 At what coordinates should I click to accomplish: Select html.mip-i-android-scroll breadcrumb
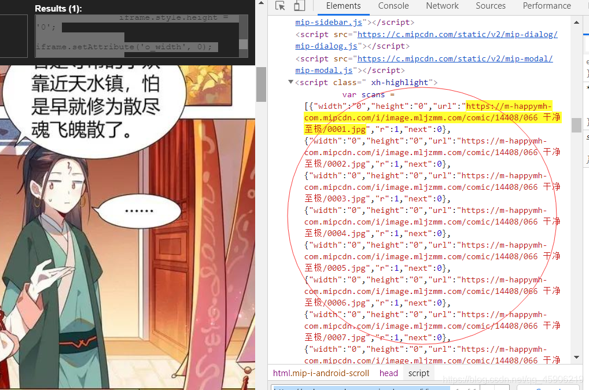point(321,373)
